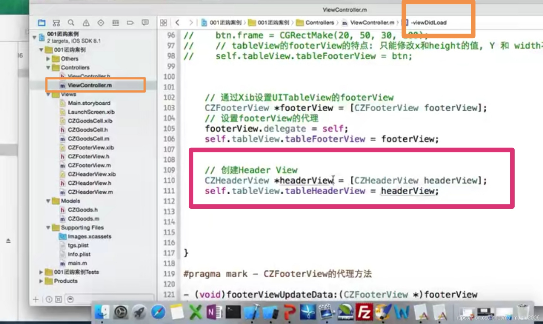Image resolution: width=543 pixels, height=324 pixels.
Task: Open OneNote from the Dock
Action: click(x=214, y=312)
